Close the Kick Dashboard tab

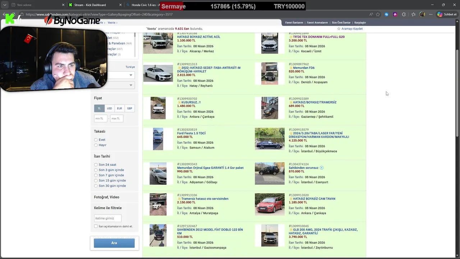pos(121,5)
